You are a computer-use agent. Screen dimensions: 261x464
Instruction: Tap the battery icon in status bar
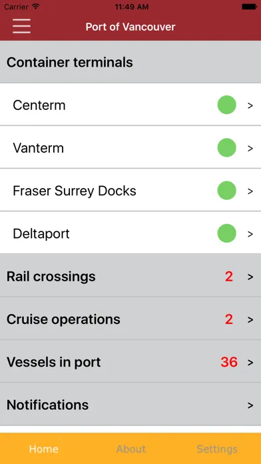click(249, 7)
